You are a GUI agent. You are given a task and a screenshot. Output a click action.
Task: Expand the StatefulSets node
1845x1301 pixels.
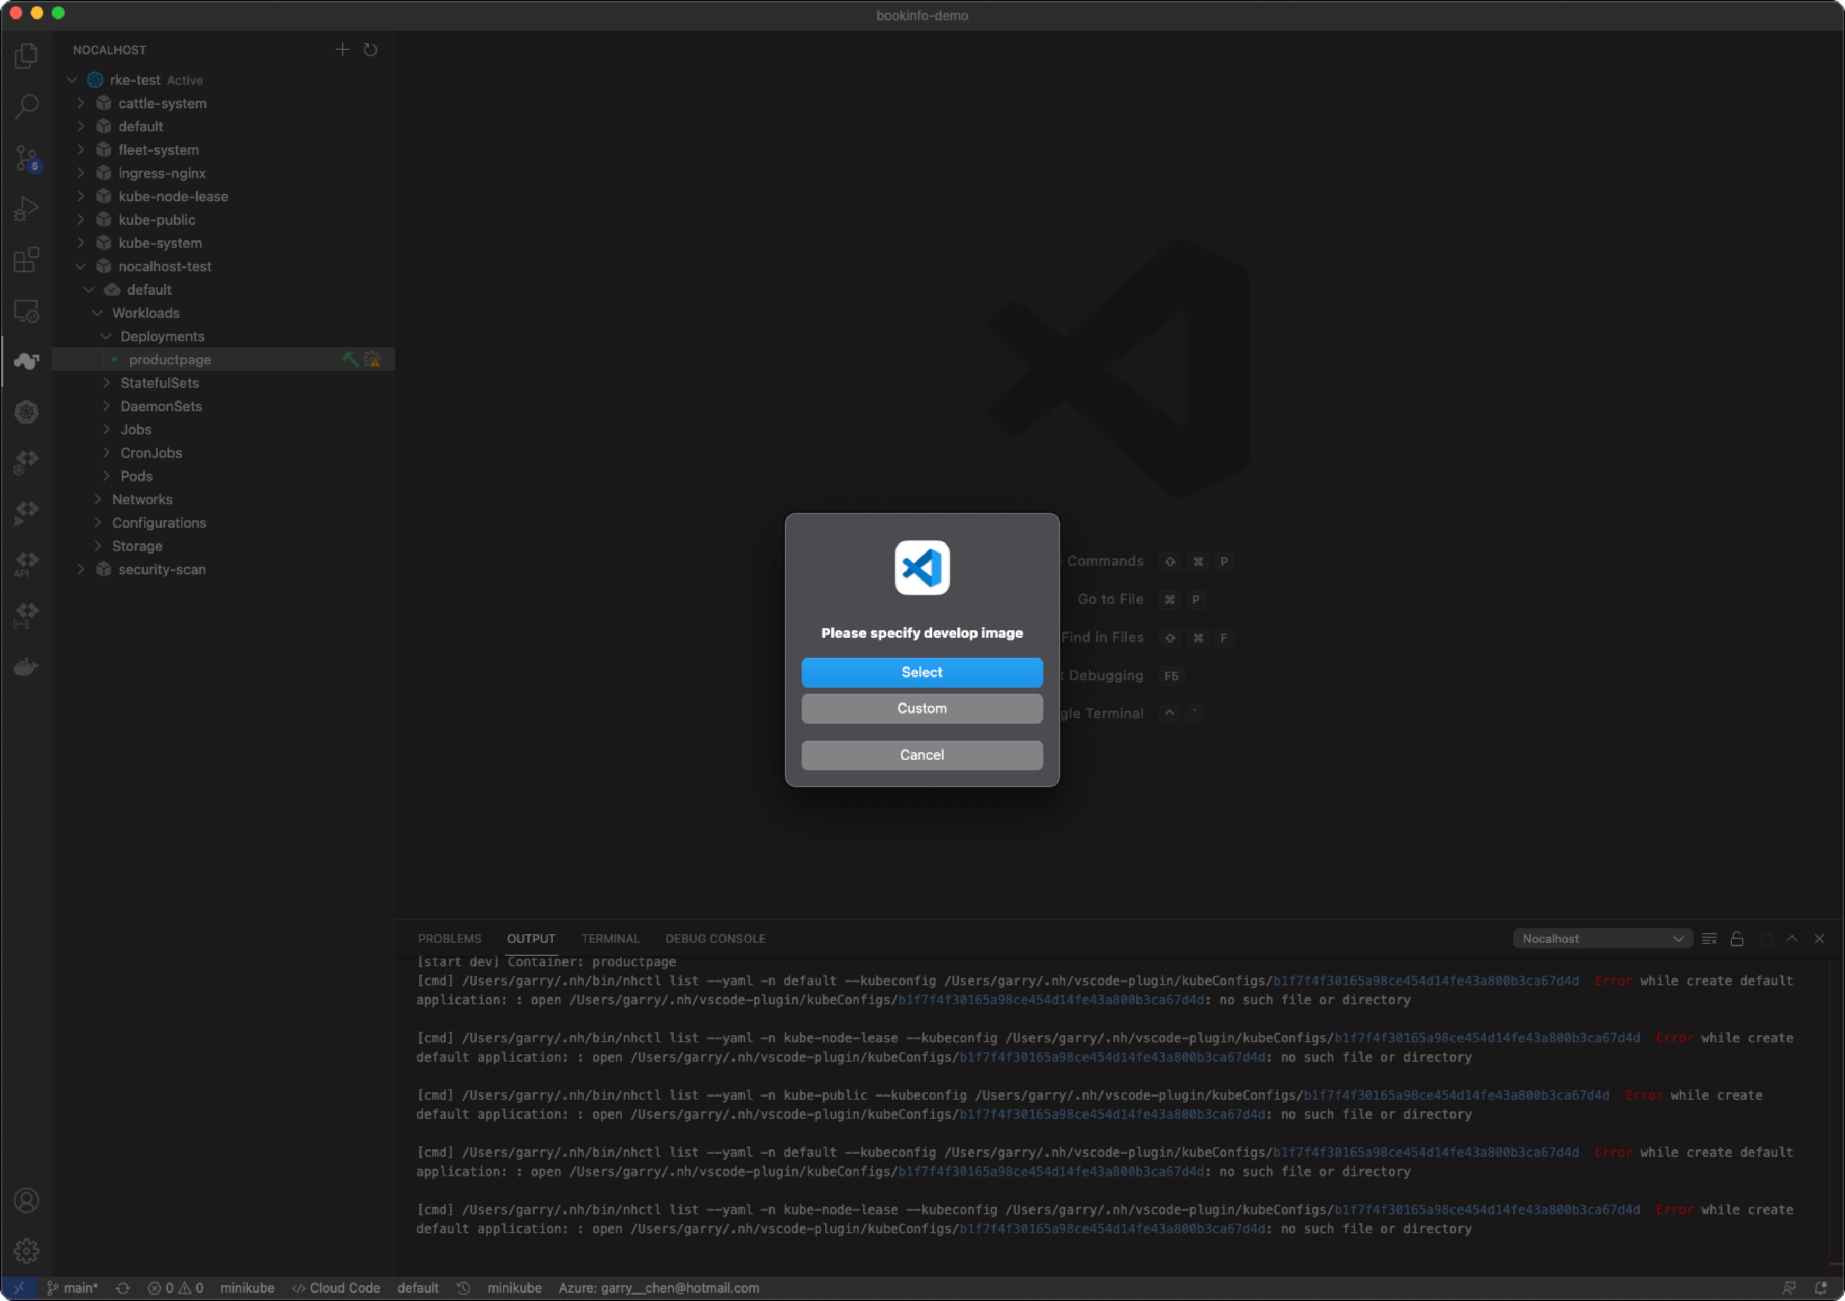[106, 382]
